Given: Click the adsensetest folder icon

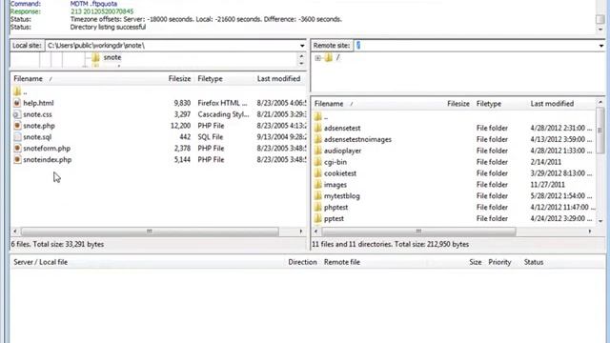Looking at the screenshot, I should tap(317, 128).
